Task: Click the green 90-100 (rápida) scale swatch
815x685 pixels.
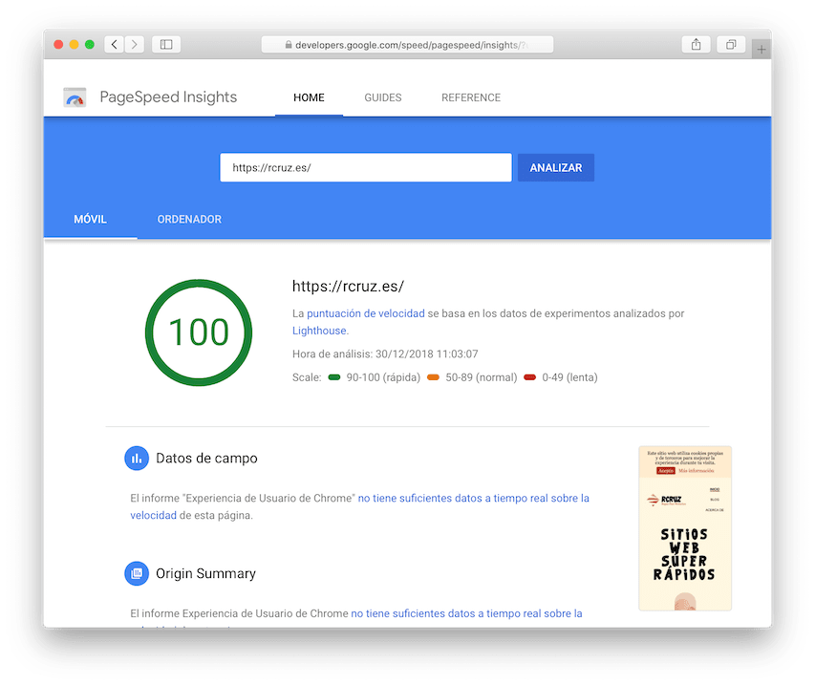Action: [x=334, y=377]
